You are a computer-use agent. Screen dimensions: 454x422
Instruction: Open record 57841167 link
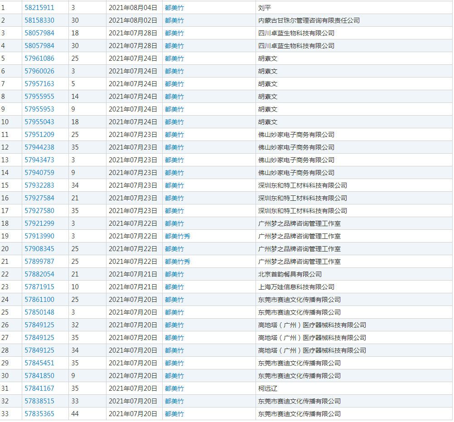[x=39, y=388]
